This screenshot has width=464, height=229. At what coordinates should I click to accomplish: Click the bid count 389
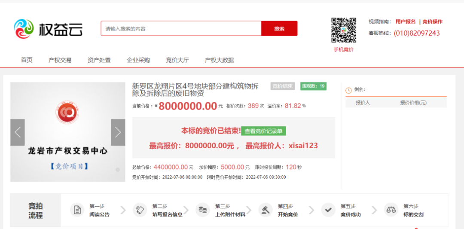point(253,106)
